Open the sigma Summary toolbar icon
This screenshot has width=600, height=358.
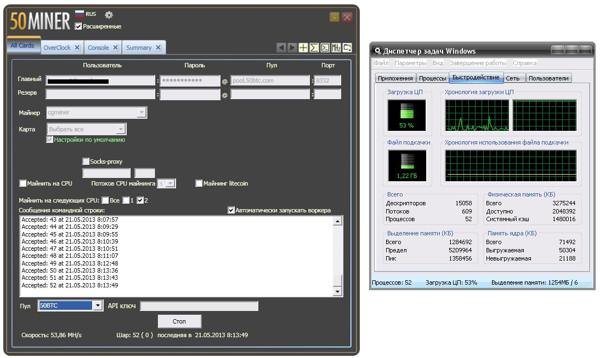click(314, 48)
